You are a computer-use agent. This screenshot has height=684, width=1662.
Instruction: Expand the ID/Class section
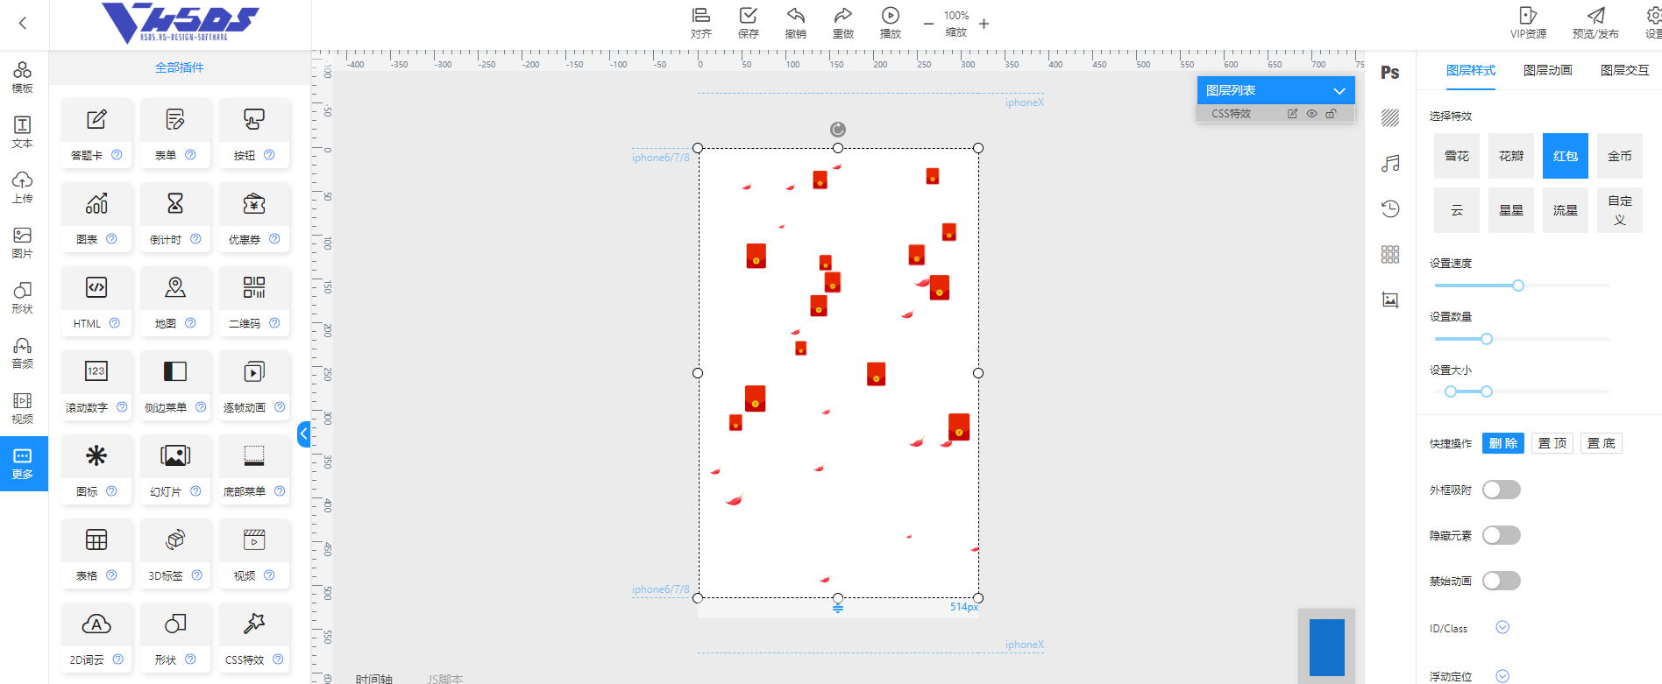pos(1502,627)
